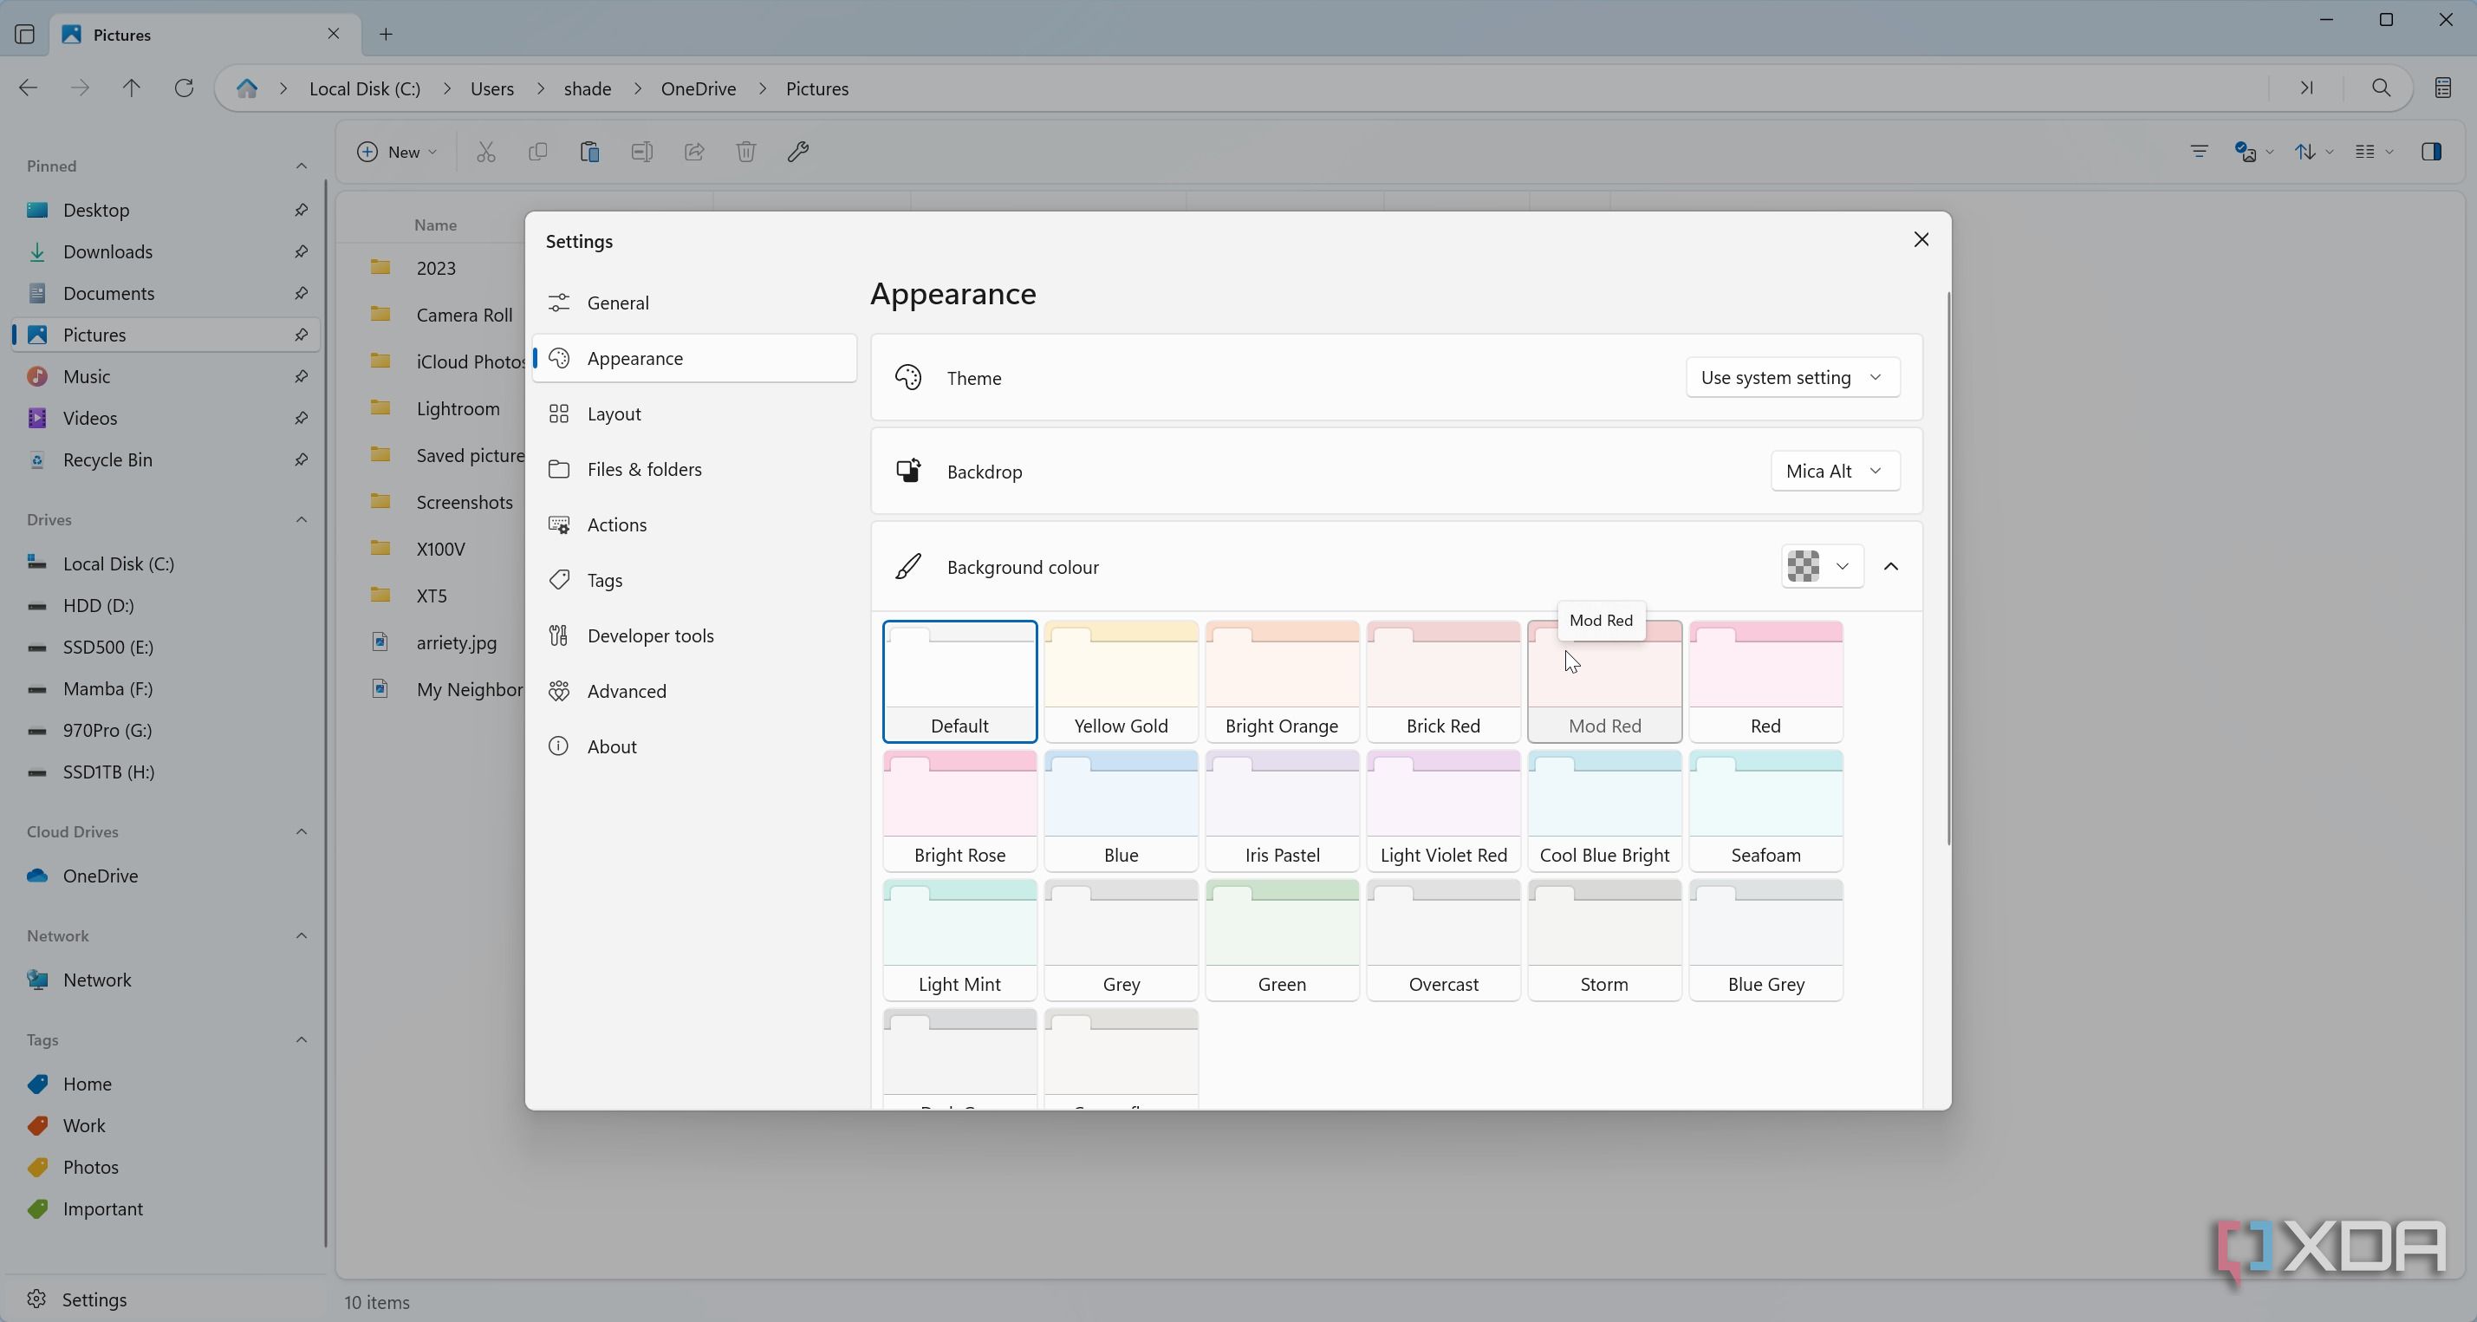
Task: Click the Refresh icon in navigation bar
Action: click(x=184, y=88)
